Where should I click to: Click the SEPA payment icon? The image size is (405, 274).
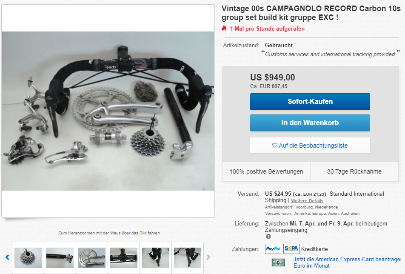point(291,249)
